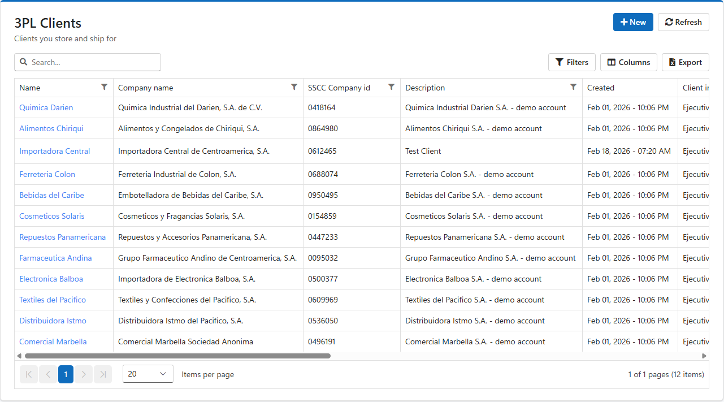Click 'Quimica Industrial del Darien, S.A. de C.V.' cell
The width and height of the screenshot is (724, 402).
(208, 107)
